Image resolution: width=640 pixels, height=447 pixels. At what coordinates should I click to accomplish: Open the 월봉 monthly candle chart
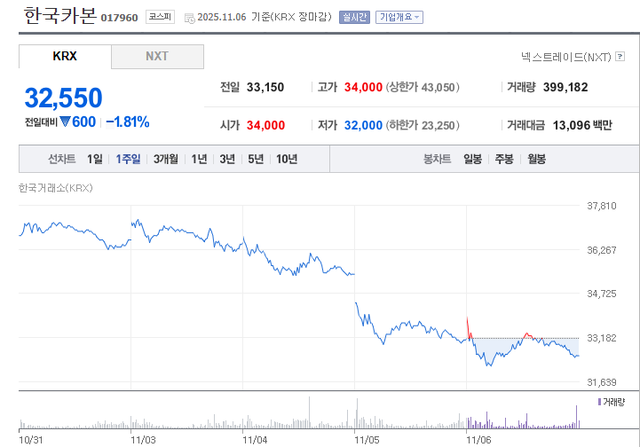[x=536, y=159]
